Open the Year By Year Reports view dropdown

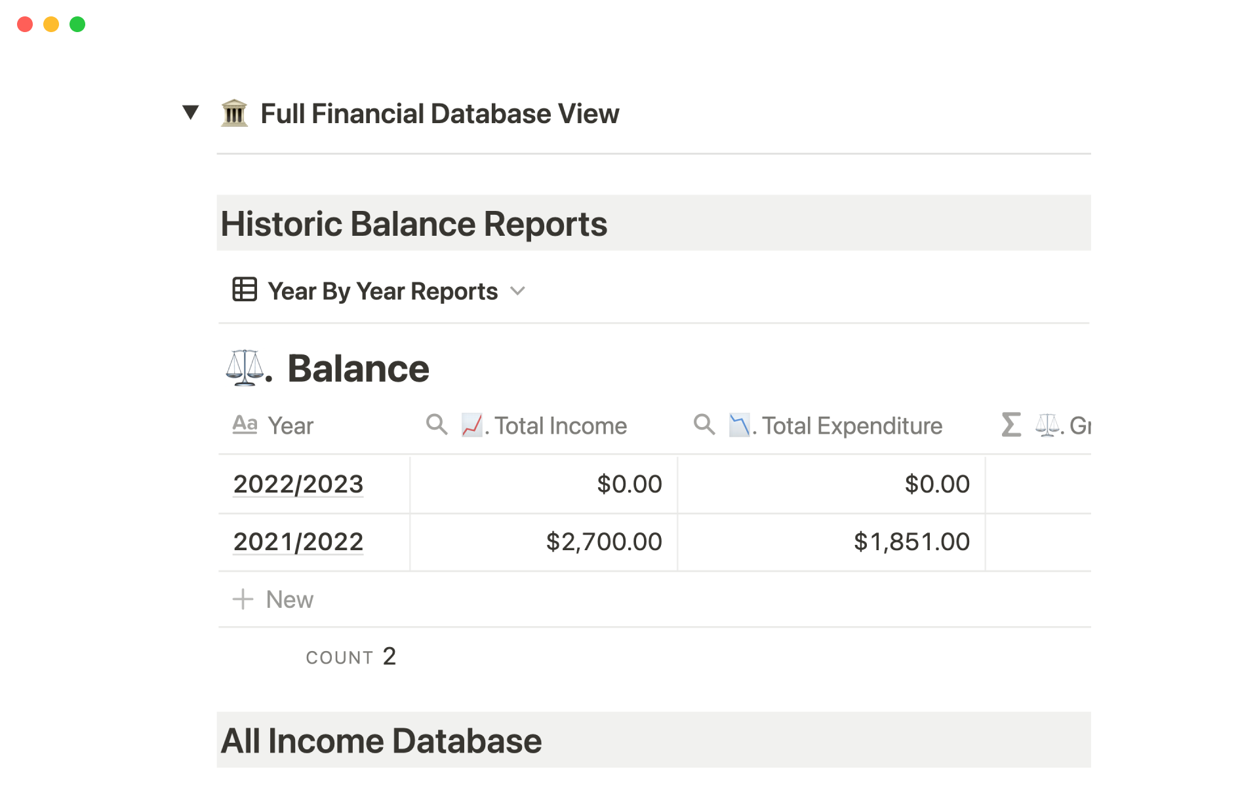pyautogui.click(x=518, y=291)
